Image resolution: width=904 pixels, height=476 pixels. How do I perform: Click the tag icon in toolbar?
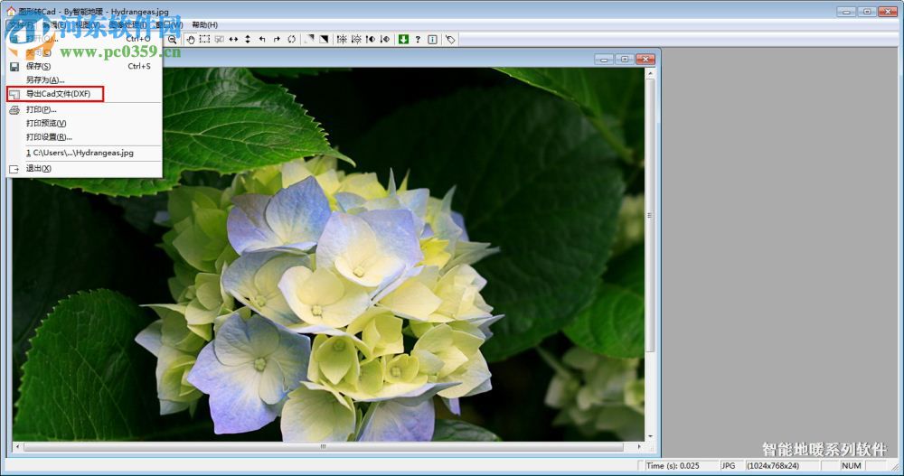point(450,40)
